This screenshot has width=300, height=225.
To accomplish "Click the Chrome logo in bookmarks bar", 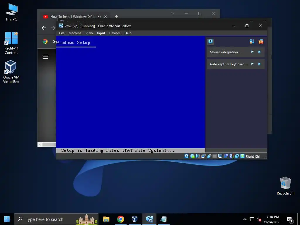I will coord(45,41).
